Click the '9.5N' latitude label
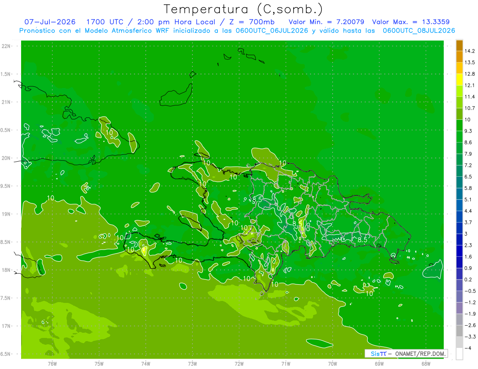478x369 pixels. pos(6,186)
